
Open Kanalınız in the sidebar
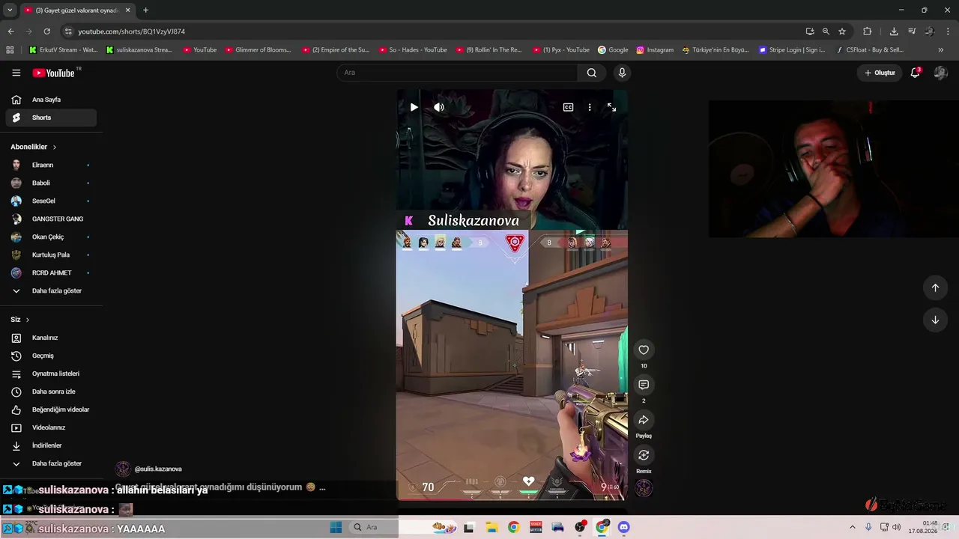click(51, 338)
